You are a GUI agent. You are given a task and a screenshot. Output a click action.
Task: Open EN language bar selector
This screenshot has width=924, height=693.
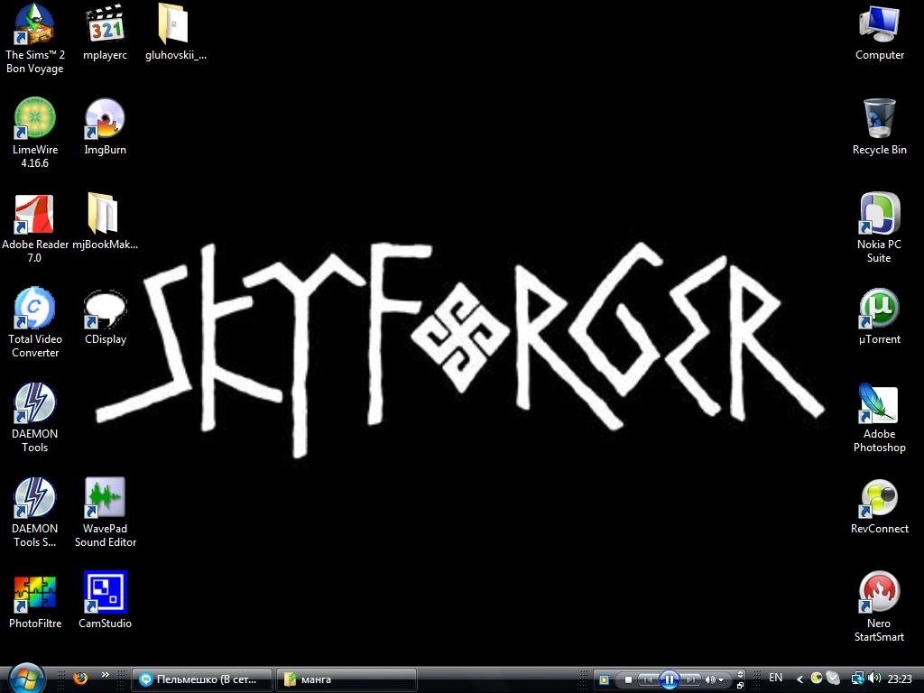(775, 678)
